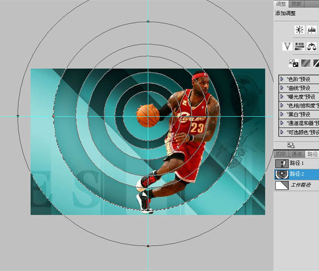Expand the "黑白" presets list
This screenshot has width=319, height=271.
pyautogui.click(x=282, y=114)
